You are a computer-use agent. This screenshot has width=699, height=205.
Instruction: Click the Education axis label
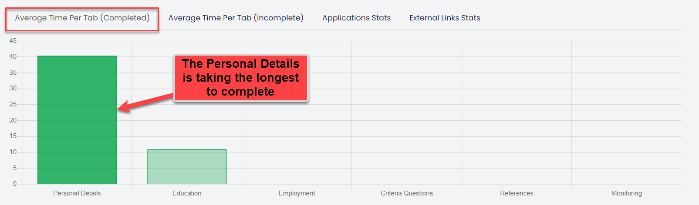[187, 193]
